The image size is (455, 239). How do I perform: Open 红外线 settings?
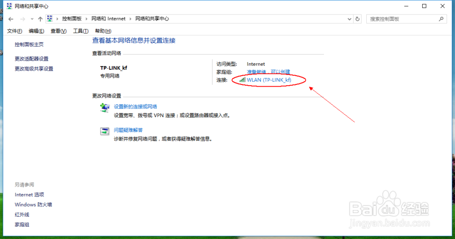(x=22, y=215)
